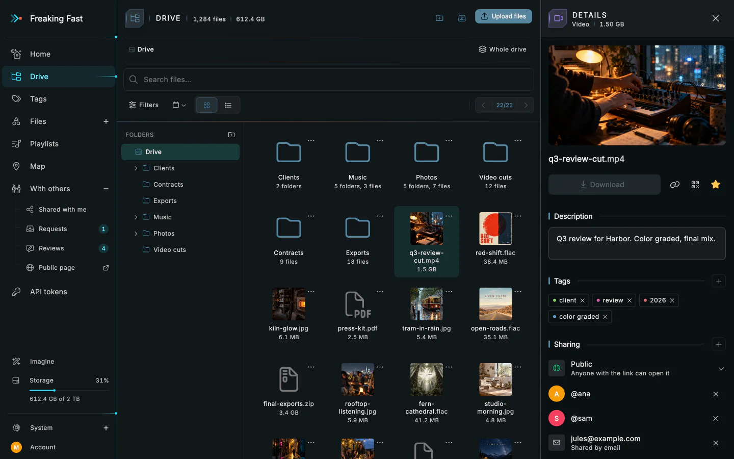Toggle Whole drive search scope
This screenshot has width=734, height=459.
click(x=503, y=49)
